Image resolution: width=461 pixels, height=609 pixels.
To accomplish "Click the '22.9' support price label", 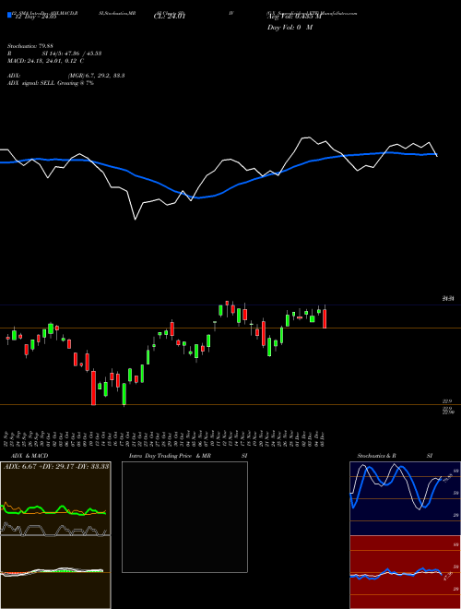I will (447, 401).
